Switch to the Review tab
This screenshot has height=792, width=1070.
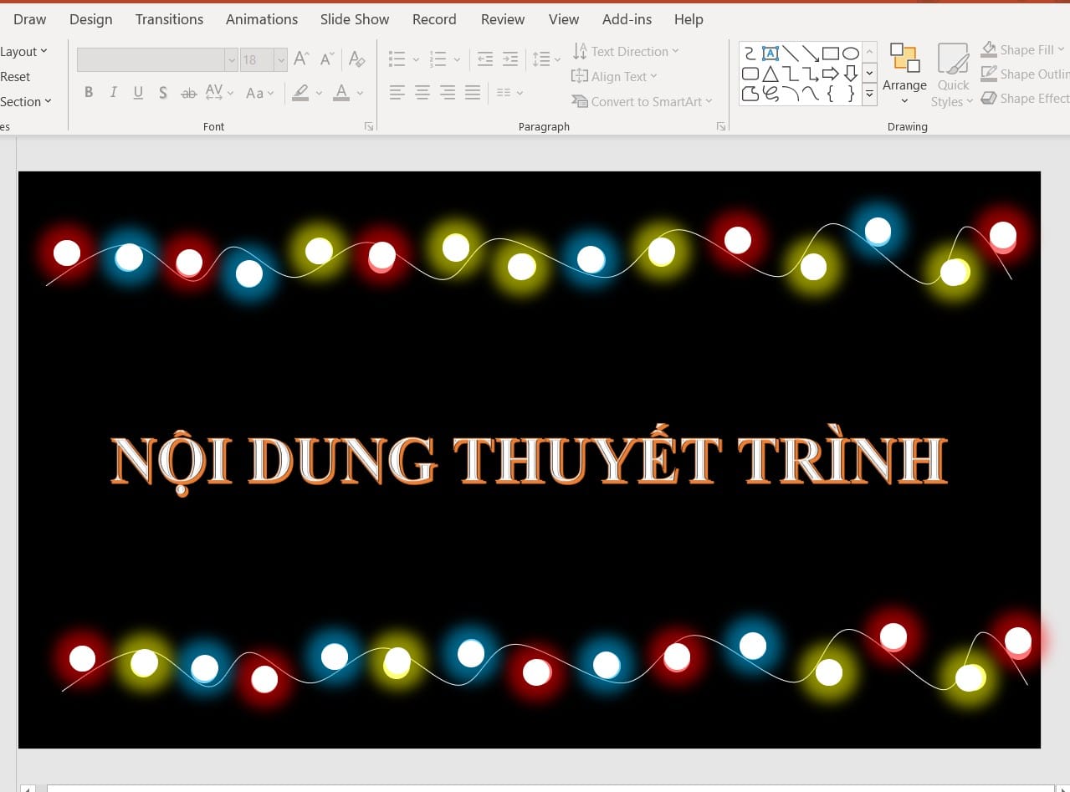[503, 19]
